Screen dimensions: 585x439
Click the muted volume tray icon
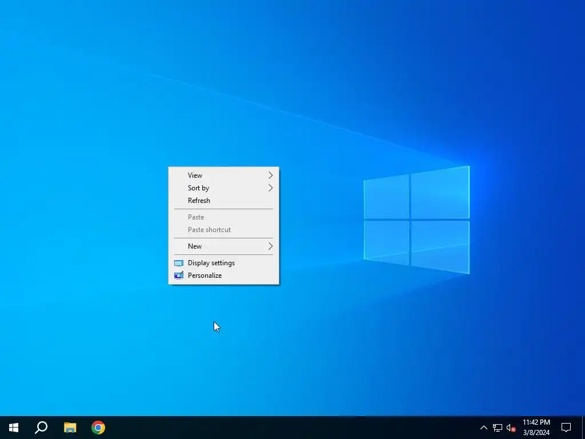[x=511, y=428]
